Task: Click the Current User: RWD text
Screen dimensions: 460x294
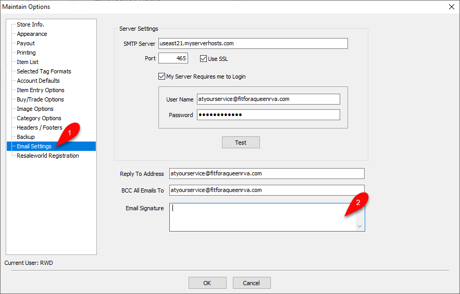Action: (29, 263)
